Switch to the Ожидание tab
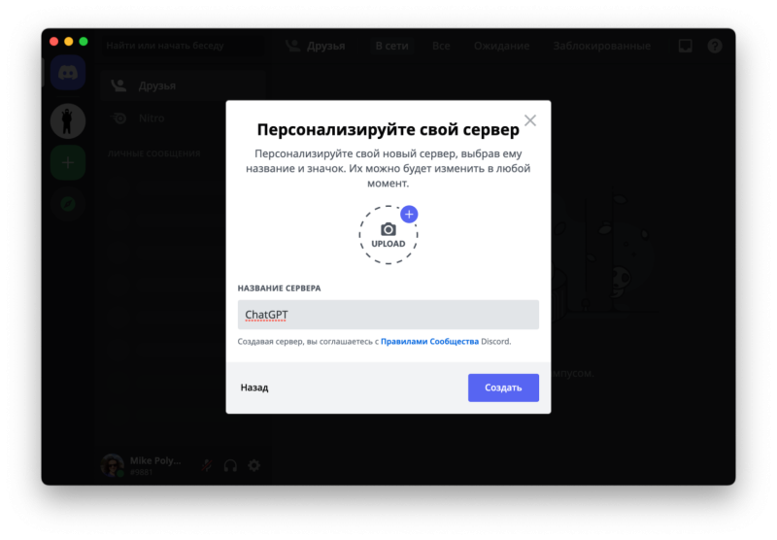777x540 pixels. pos(501,46)
